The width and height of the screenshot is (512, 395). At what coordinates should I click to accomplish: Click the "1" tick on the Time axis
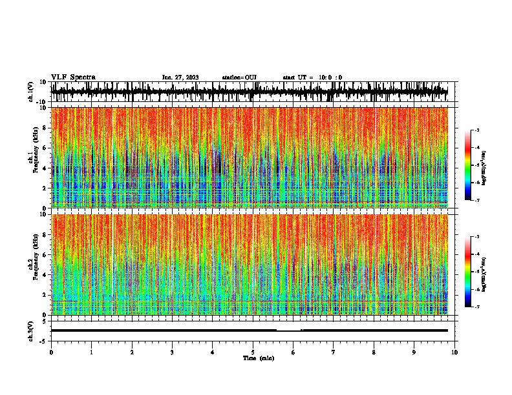(x=91, y=352)
